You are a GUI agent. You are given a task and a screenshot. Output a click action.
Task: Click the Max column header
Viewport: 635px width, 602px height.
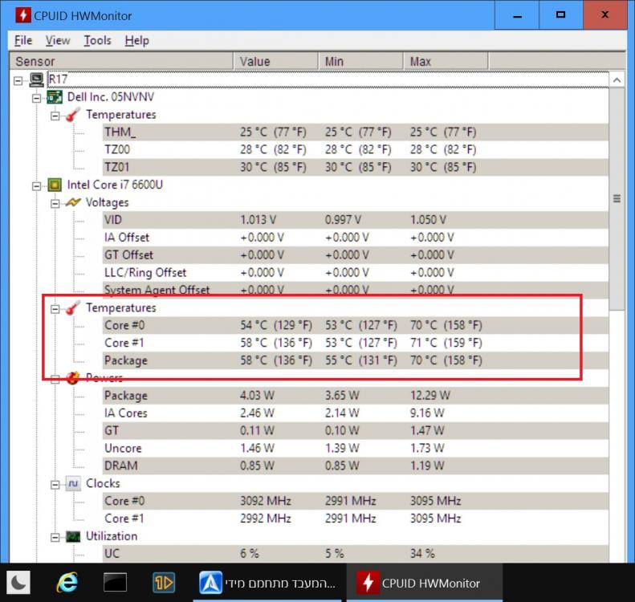(x=446, y=62)
